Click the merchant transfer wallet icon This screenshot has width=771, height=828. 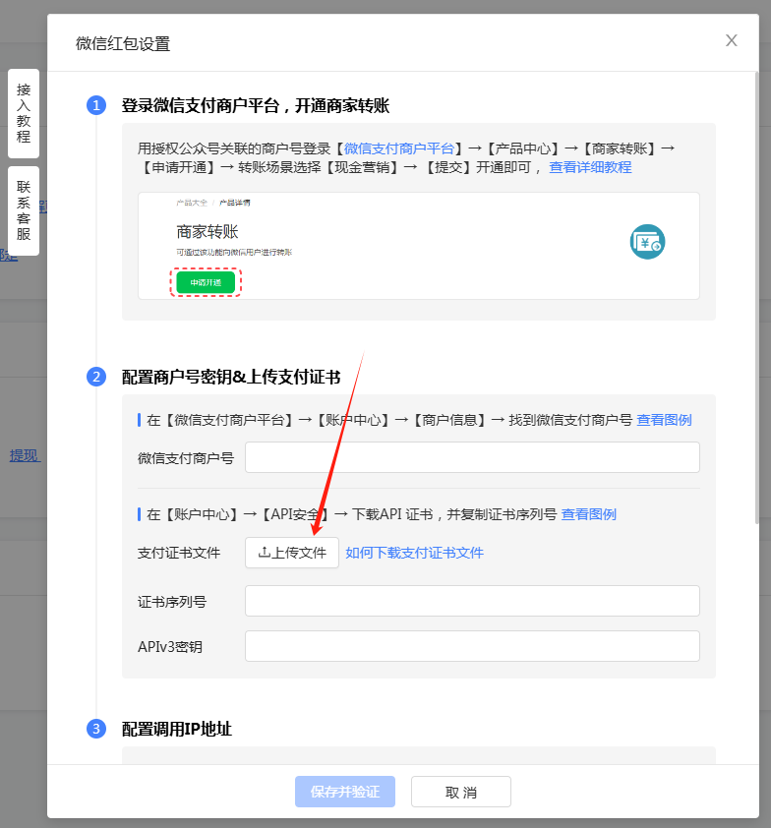(647, 242)
